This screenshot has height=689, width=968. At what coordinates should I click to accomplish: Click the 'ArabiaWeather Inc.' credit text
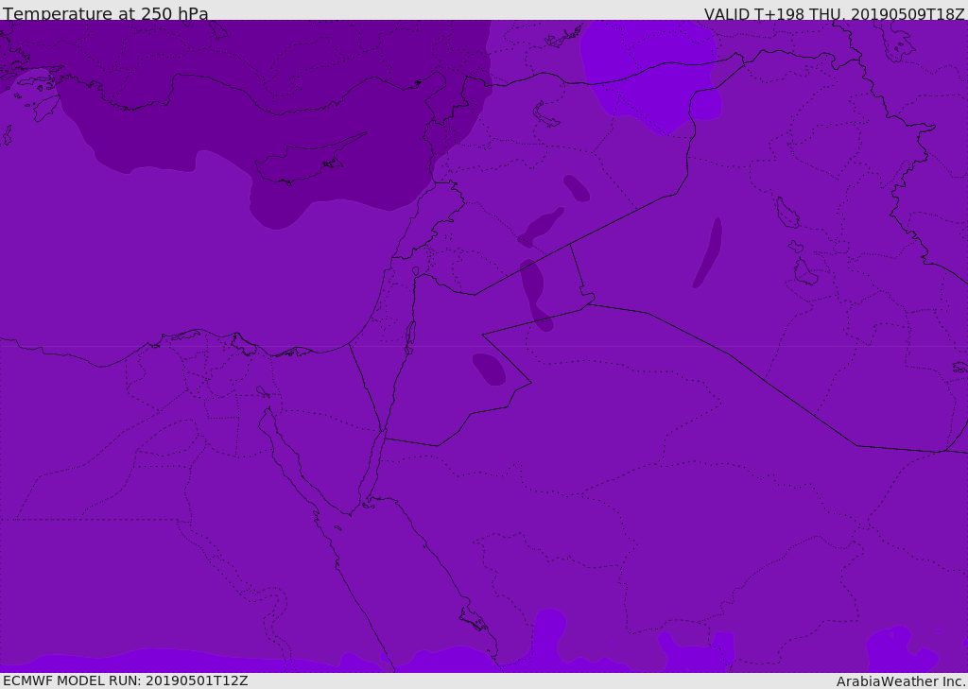(x=901, y=681)
